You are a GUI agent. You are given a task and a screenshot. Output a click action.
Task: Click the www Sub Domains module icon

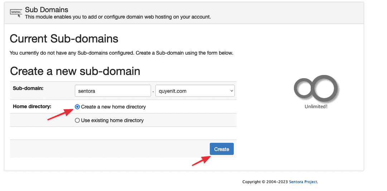pos(16,13)
